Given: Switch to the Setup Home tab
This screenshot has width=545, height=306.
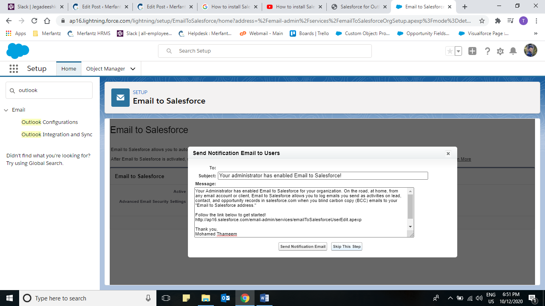Looking at the screenshot, I should [x=69, y=69].
